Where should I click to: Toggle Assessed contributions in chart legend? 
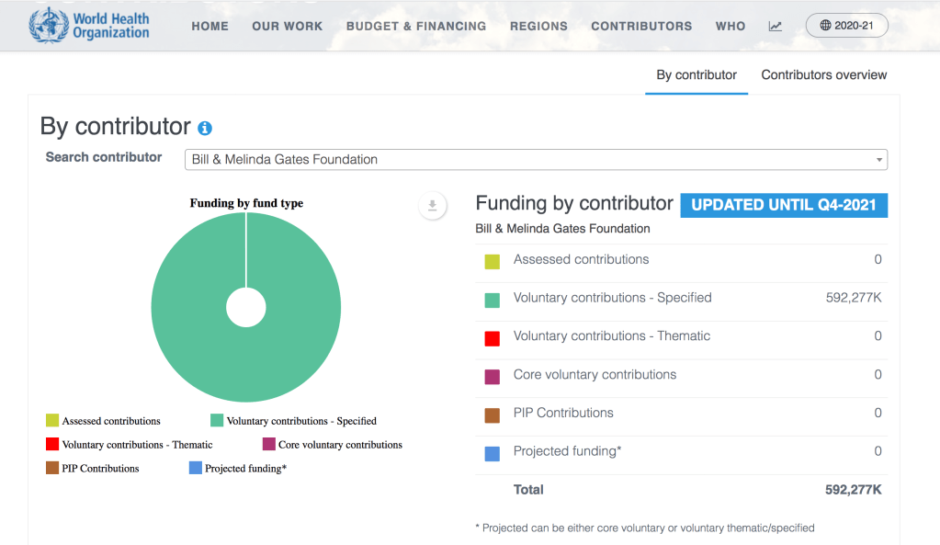click(x=103, y=421)
